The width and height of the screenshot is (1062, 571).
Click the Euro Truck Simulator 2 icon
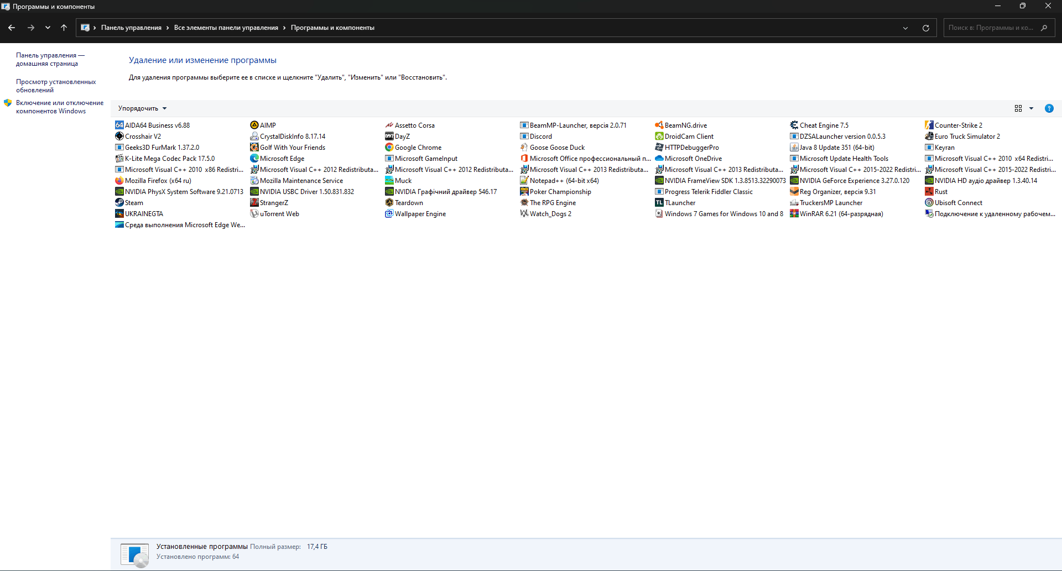(x=929, y=137)
